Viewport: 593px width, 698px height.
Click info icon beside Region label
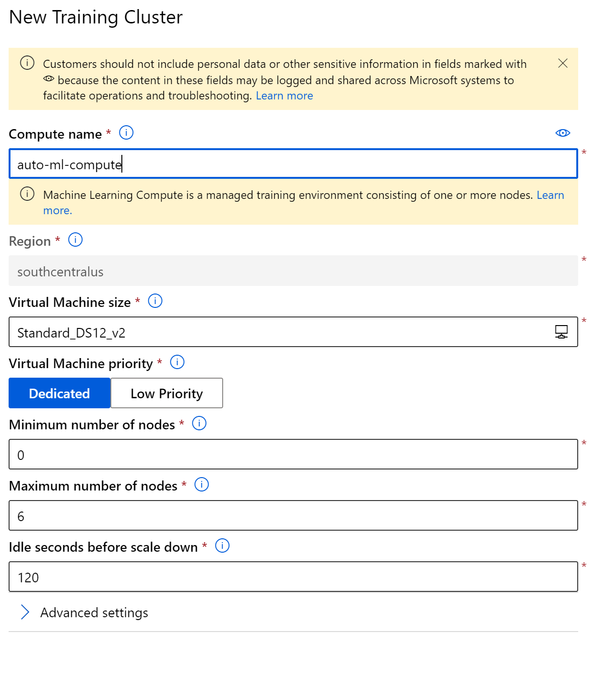tap(75, 240)
